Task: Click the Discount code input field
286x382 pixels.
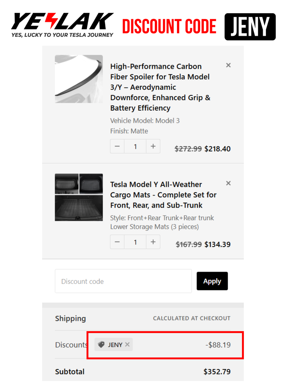Action: point(123,281)
